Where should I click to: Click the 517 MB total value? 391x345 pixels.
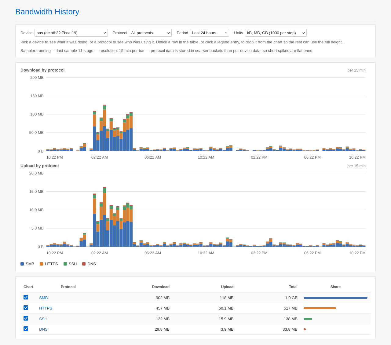291,308
